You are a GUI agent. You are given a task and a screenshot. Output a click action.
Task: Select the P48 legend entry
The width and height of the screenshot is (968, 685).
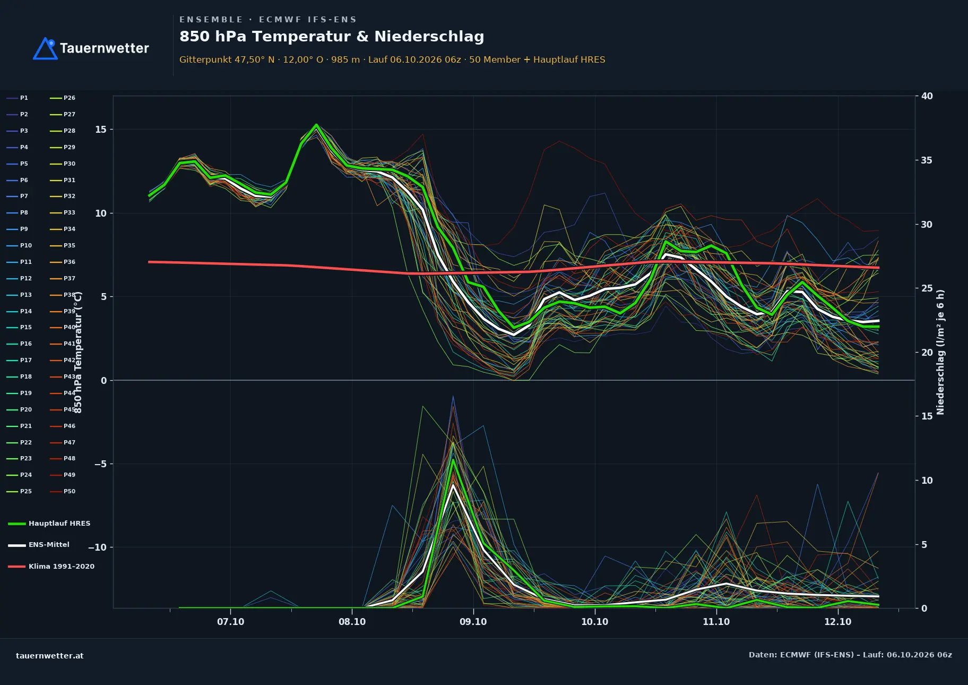[x=63, y=458]
